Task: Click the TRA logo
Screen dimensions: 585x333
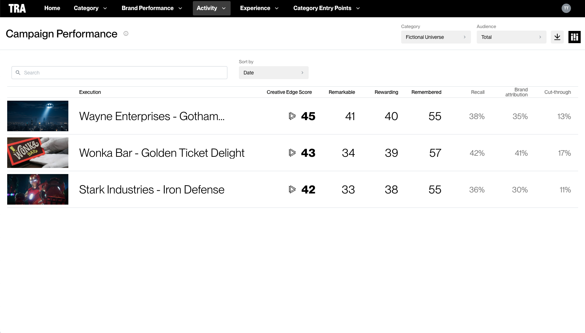Action: tap(17, 8)
